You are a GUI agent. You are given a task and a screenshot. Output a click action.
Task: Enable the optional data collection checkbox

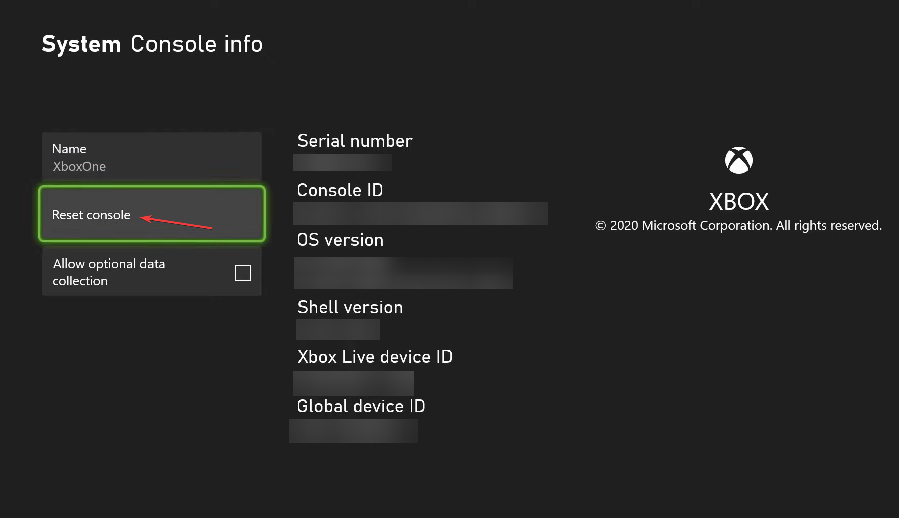243,273
